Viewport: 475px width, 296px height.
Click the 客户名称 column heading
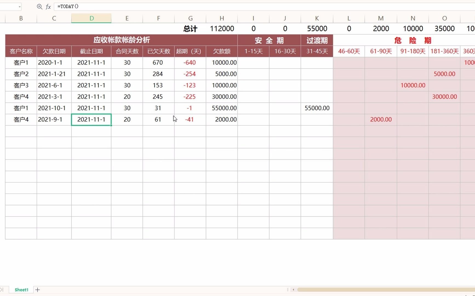pos(21,51)
